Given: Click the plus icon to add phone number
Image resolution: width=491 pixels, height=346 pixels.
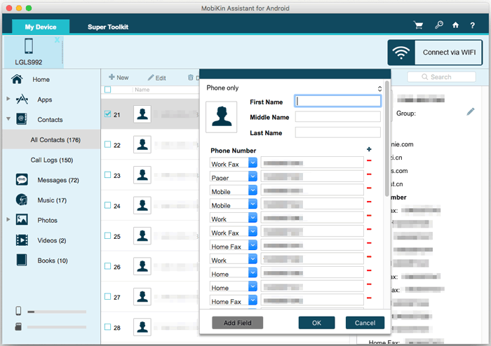Looking at the screenshot, I should pyautogui.click(x=369, y=149).
